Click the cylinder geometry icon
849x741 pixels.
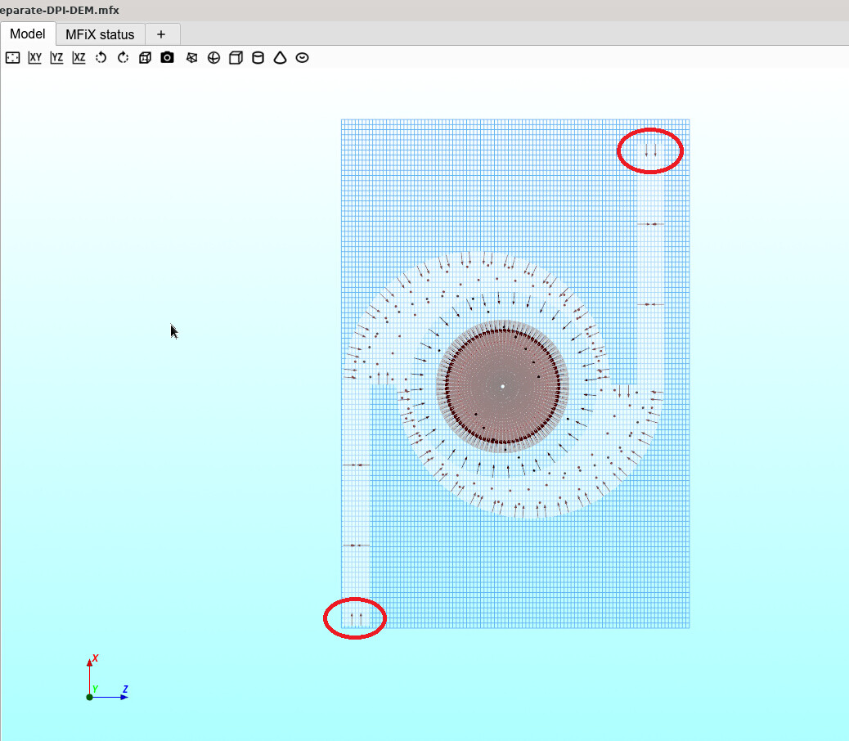(x=258, y=58)
